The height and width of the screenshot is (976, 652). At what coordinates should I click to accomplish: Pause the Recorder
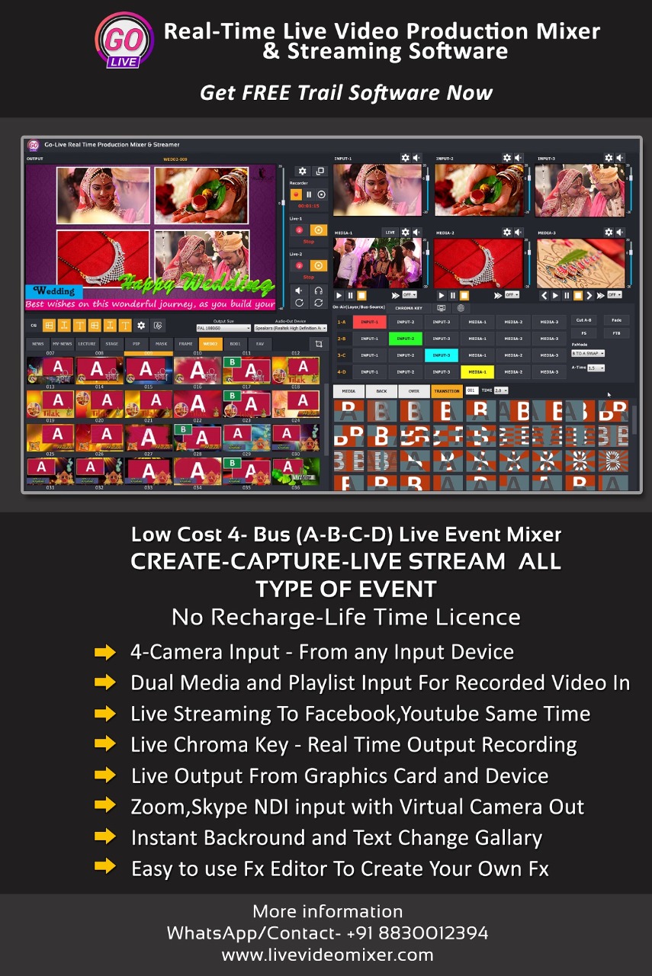[x=308, y=194]
